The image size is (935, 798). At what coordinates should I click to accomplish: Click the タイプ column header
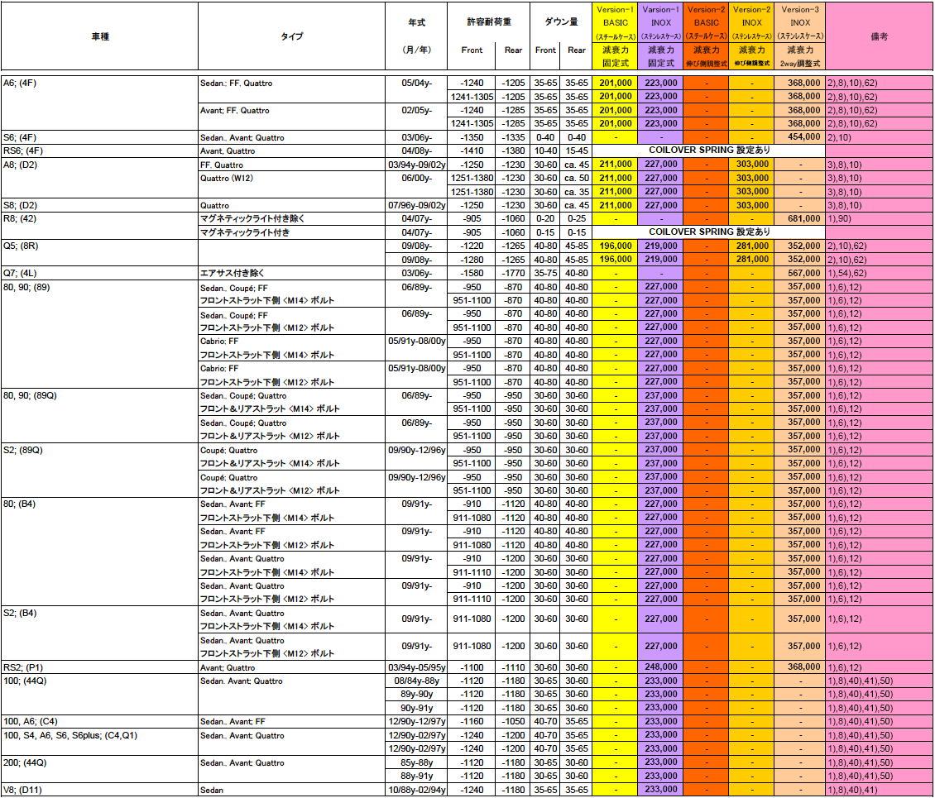coord(291,36)
